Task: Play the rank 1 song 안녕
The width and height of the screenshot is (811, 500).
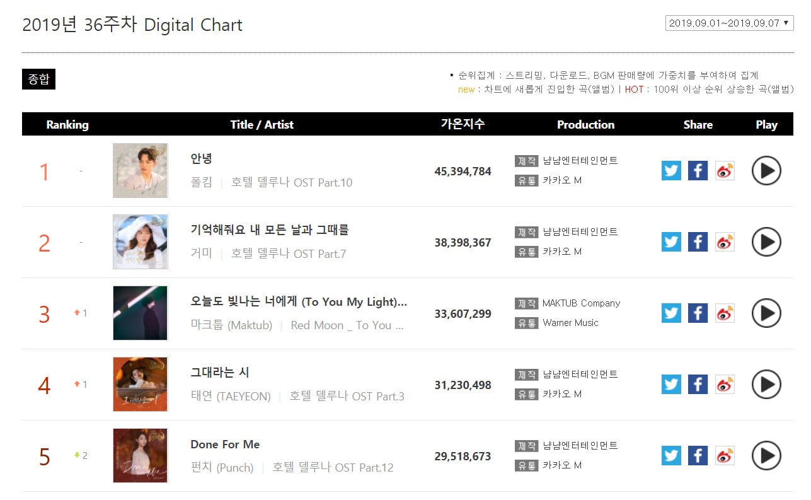Action: [x=766, y=171]
